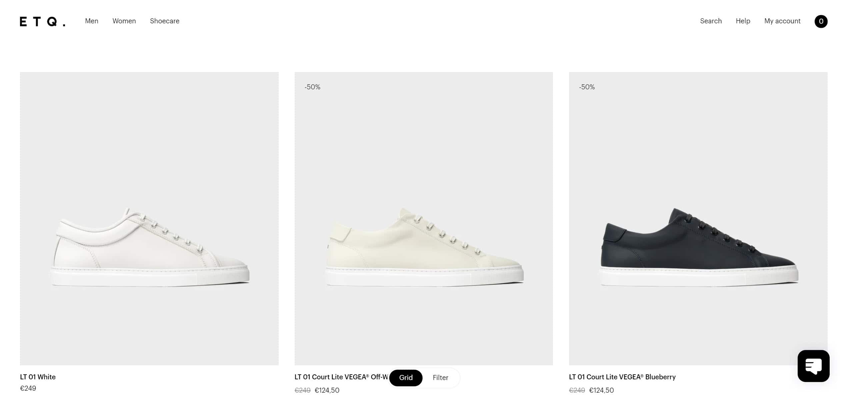This screenshot has width=847, height=400.
Task: Open LT 01 Court Lite VEGEA Blueberry title
Action: [x=622, y=377]
